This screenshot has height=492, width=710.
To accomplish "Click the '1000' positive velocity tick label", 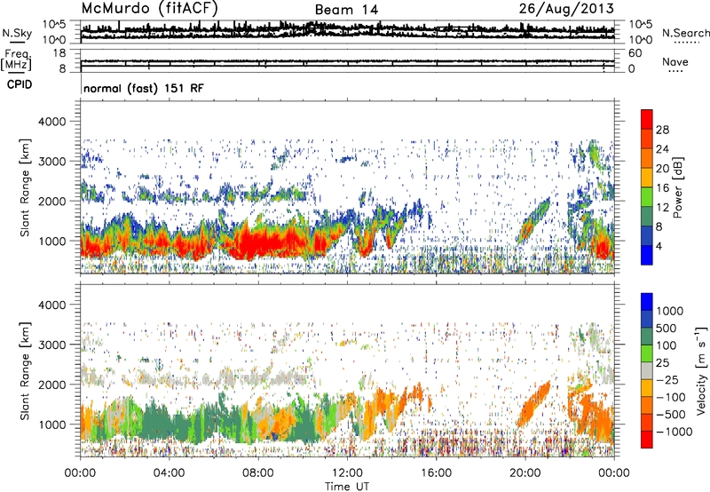I will click(x=669, y=311).
